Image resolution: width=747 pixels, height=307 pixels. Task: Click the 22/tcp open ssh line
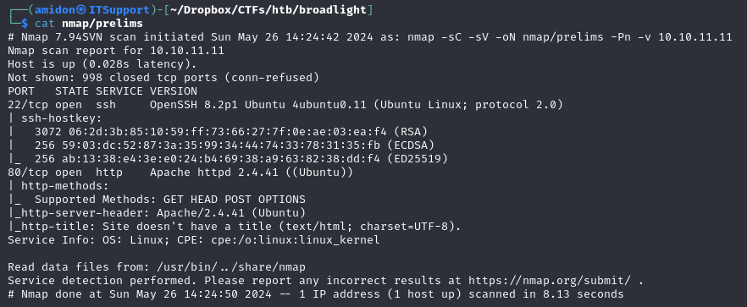click(285, 105)
